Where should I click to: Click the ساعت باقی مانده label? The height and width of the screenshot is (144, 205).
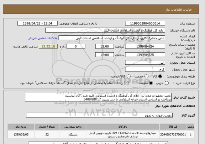[x=26, y=47]
